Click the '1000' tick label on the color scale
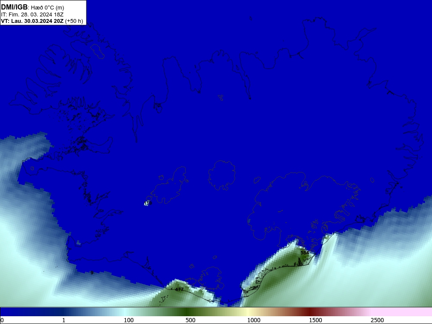The image size is (432, 324). tap(254, 320)
